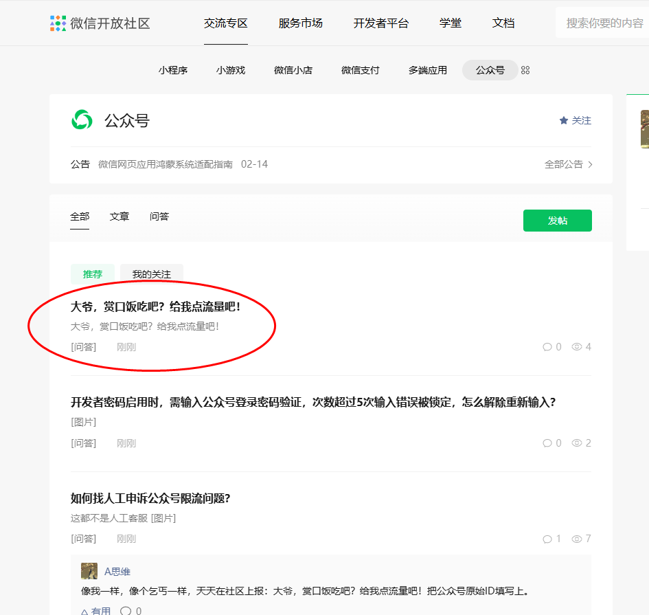Open the 交流专区 tab
Viewport: 649px width, 615px height.
tap(225, 23)
